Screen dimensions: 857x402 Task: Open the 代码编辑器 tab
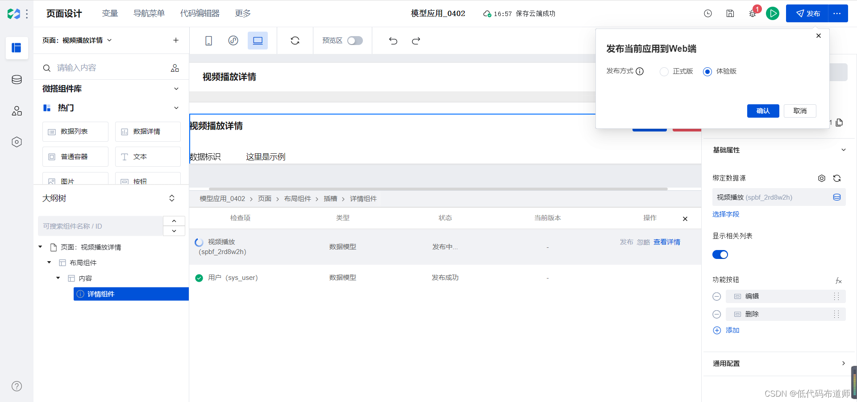pos(200,13)
